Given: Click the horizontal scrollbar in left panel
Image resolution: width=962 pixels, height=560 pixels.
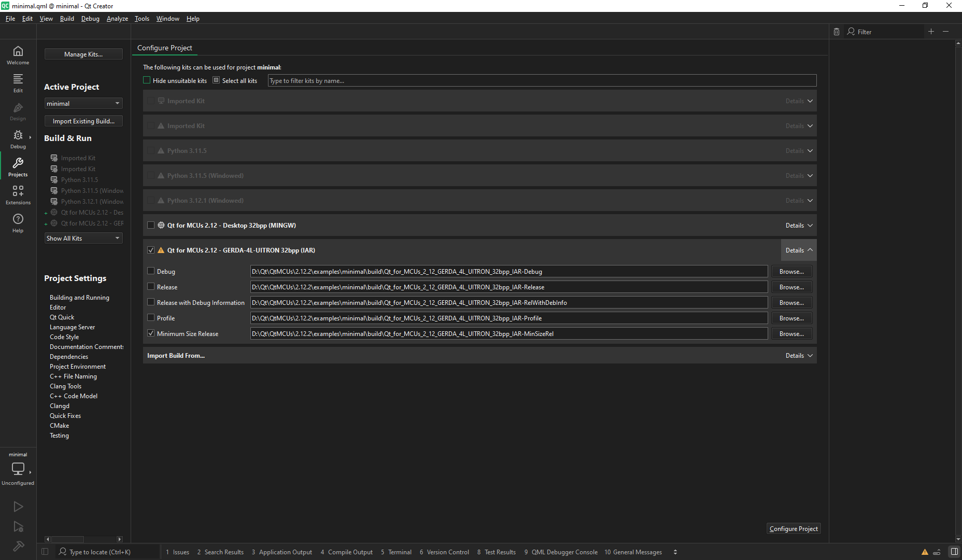Looking at the screenshot, I should (68, 539).
